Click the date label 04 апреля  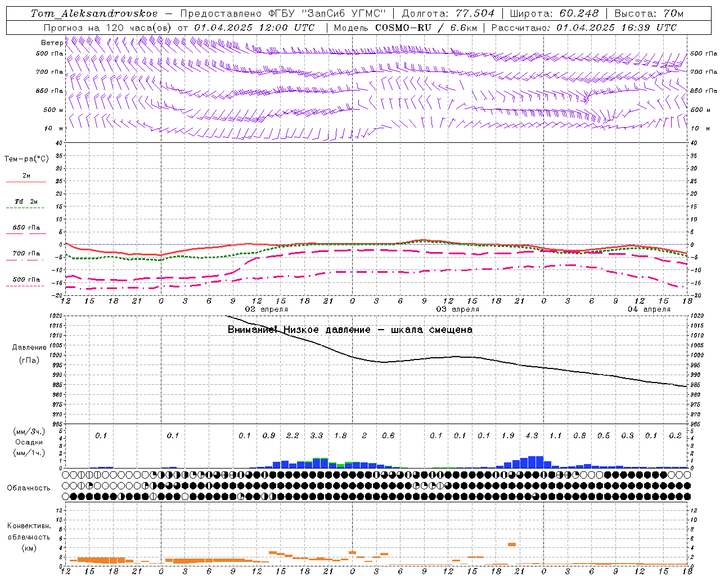649,309
